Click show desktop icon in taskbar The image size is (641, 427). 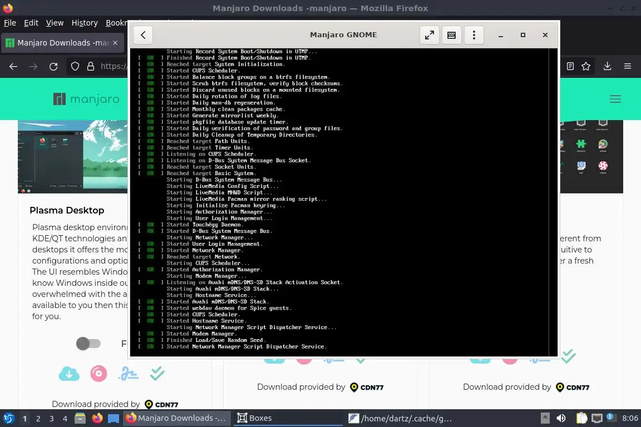[x=114, y=419]
